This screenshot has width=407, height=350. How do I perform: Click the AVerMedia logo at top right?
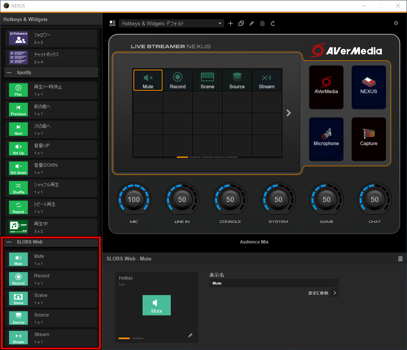click(346, 50)
